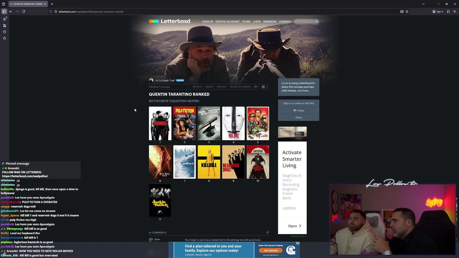
Task: Go to MEMBERS section
Action: (x=270, y=21)
